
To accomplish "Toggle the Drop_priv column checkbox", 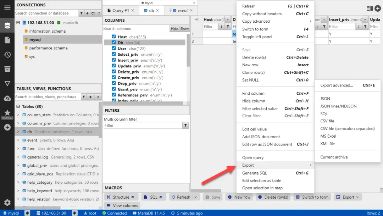I will [x=114, y=83].
